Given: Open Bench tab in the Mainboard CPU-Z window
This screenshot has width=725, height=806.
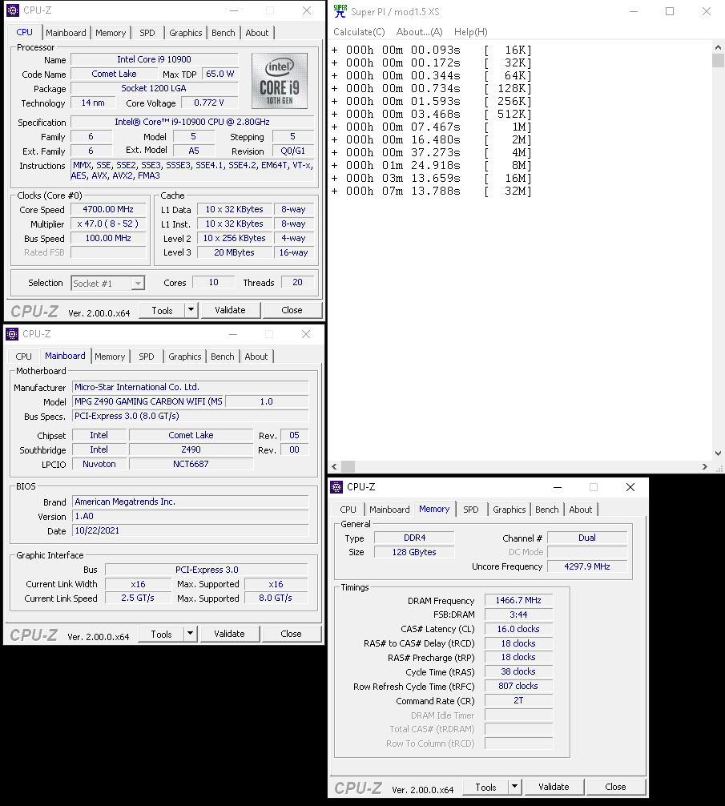Looking at the screenshot, I should click(x=223, y=357).
